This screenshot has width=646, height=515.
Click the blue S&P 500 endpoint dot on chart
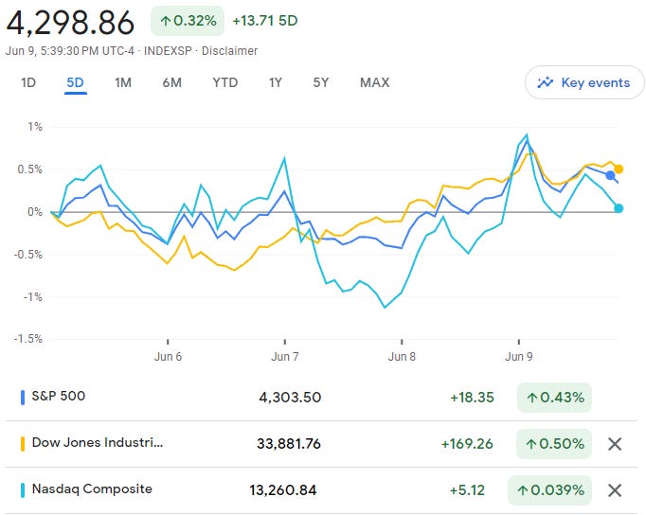point(610,176)
